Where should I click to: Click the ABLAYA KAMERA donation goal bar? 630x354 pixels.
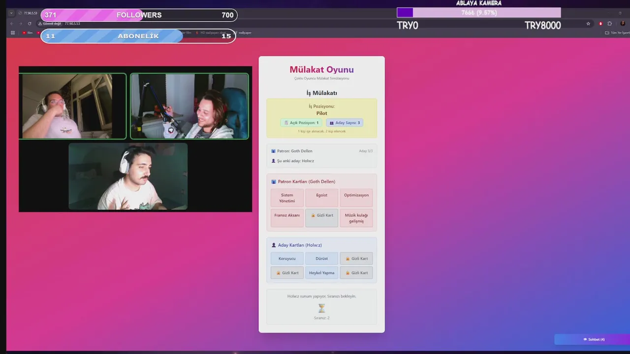(x=479, y=13)
